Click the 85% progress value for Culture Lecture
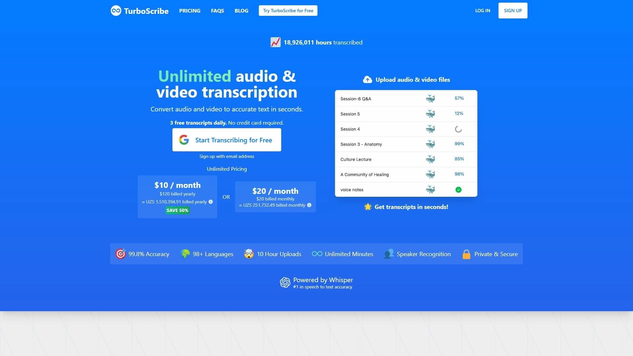Viewport: 633px width, 356px height. (x=459, y=159)
